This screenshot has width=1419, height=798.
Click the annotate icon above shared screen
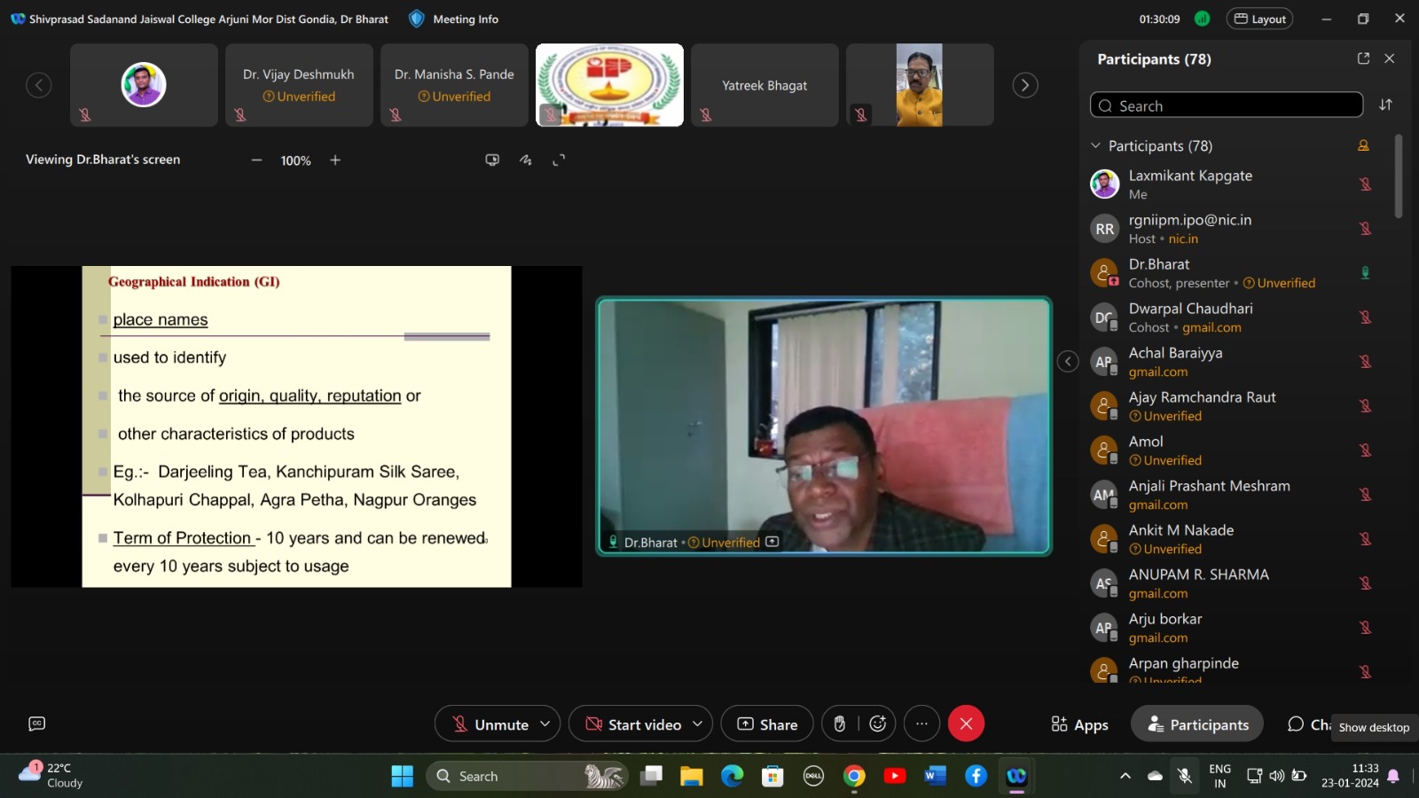526,160
